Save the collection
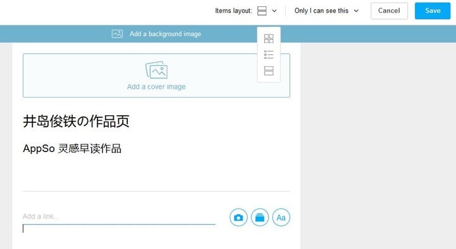Image resolution: width=456 pixels, height=249 pixels. click(433, 11)
